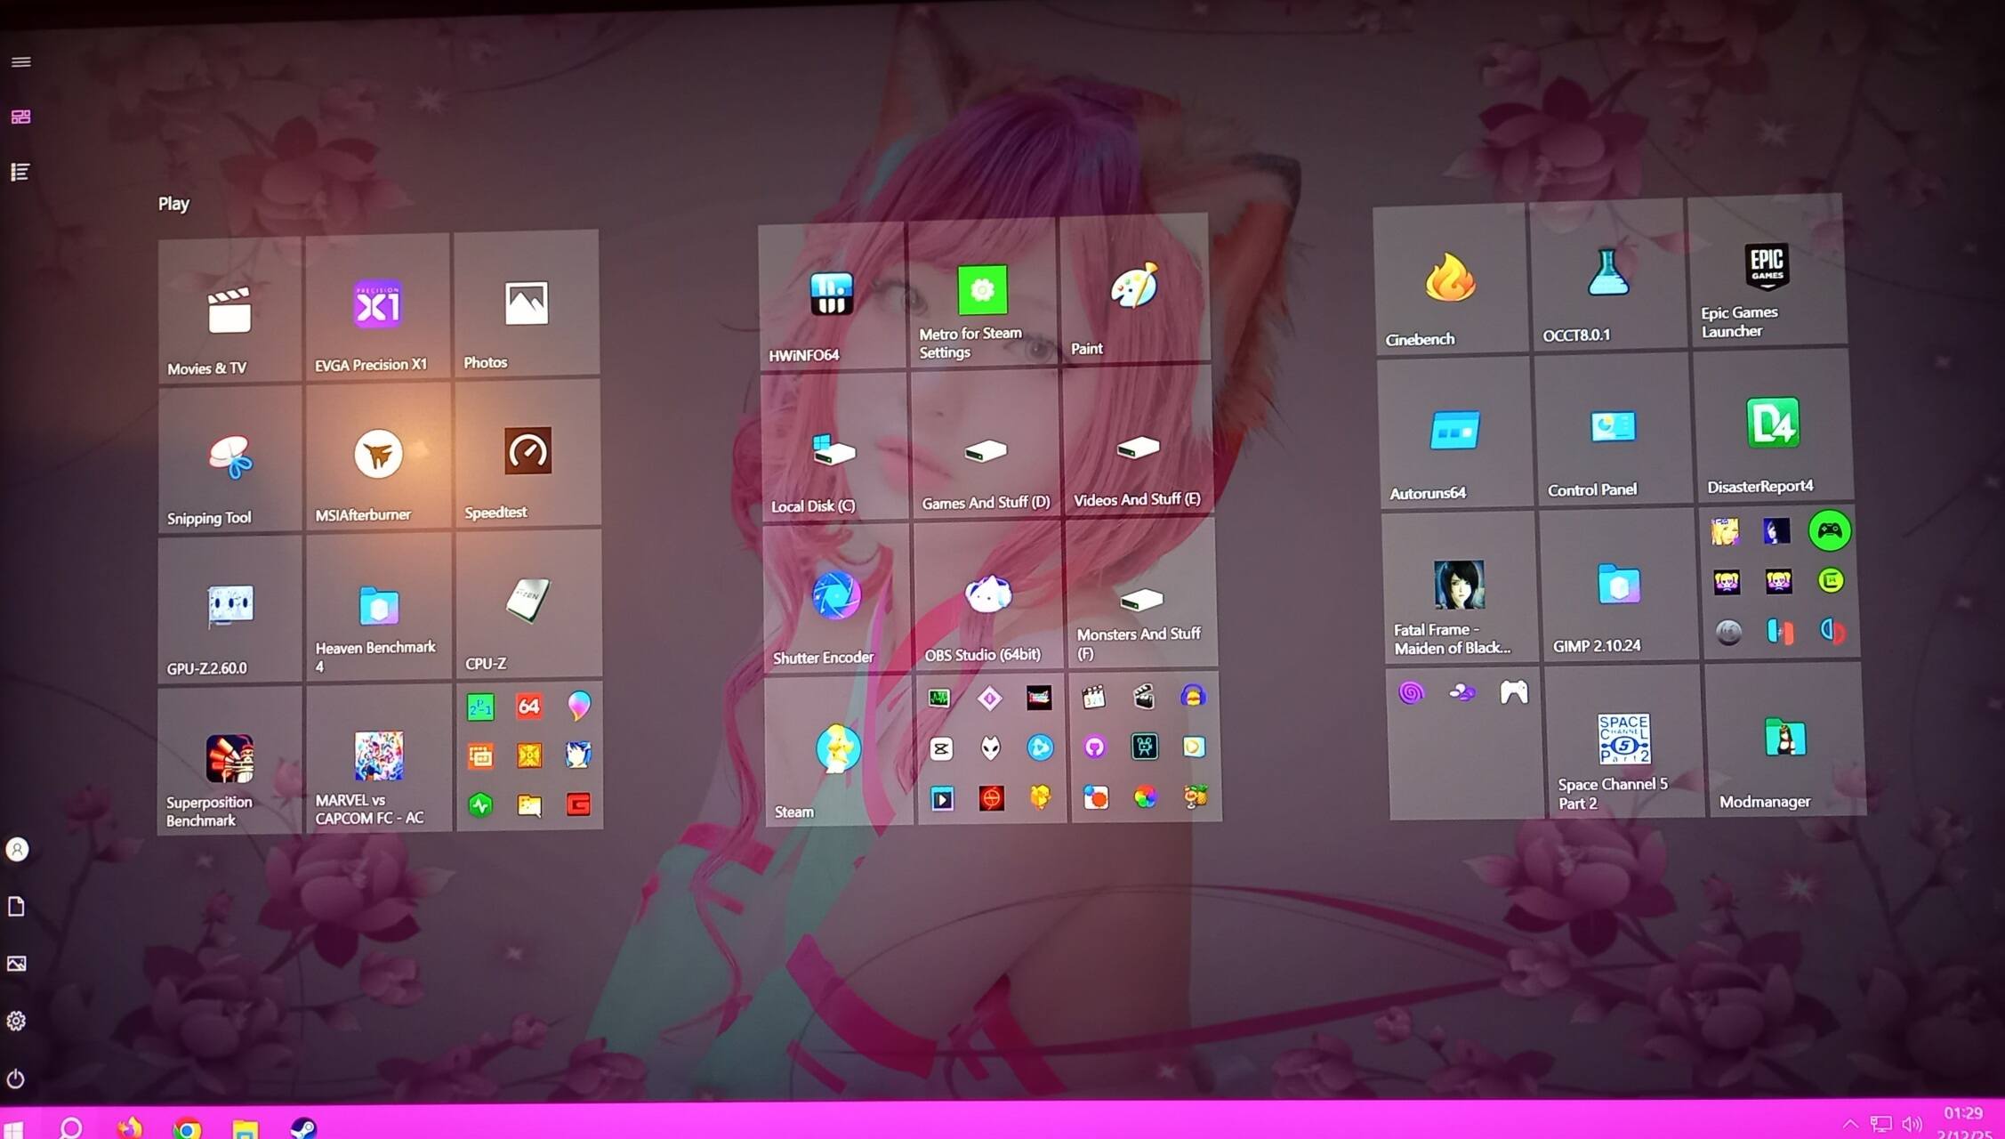Open the Movies & TV tile
The image size is (2005, 1139).
point(229,311)
